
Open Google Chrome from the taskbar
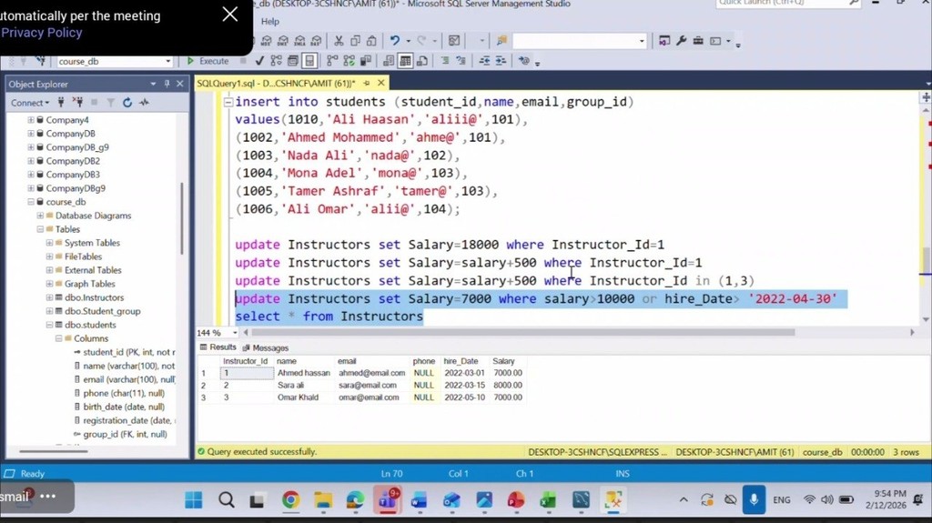tap(290, 499)
